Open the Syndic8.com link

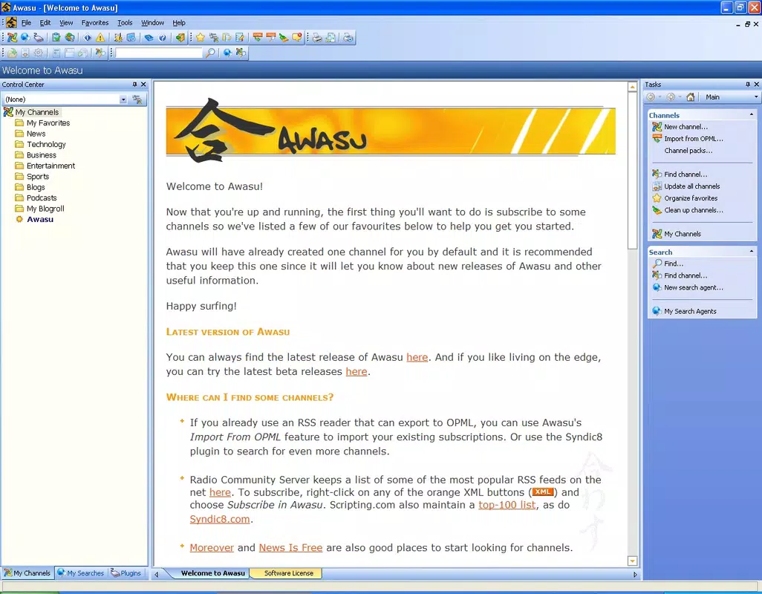pos(220,519)
